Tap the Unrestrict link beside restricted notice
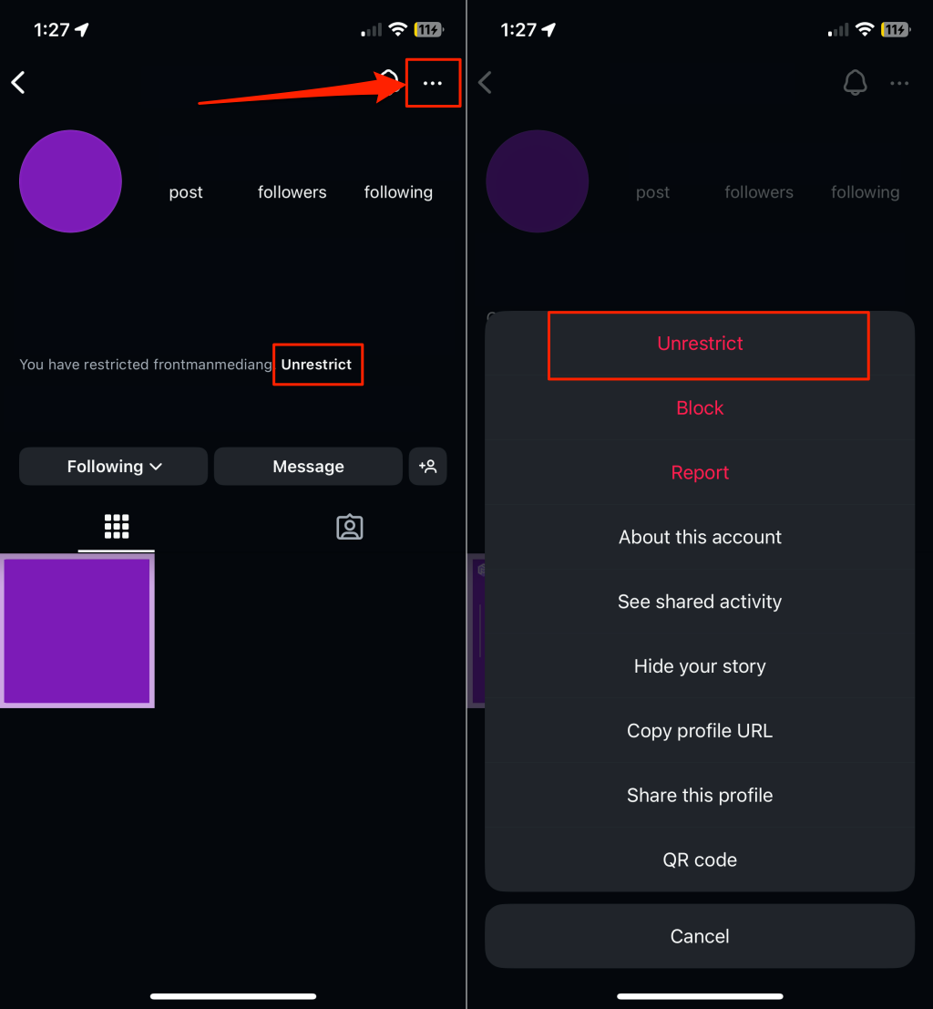 [316, 365]
